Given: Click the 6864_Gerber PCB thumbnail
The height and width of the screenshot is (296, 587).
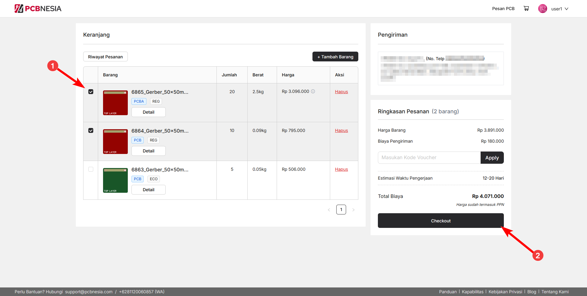Looking at the screenshot, I should 115,141.
